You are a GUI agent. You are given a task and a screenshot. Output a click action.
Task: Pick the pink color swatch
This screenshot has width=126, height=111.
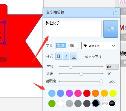click(78, 93)
